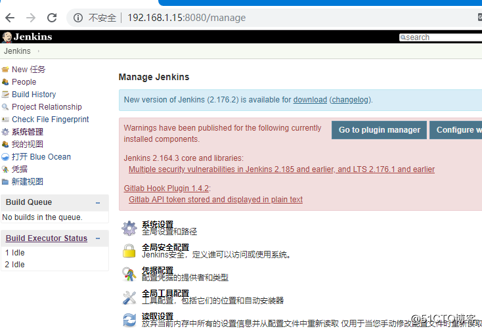Expand the breadcrumb dropdown arrow

tap(39, 51)
